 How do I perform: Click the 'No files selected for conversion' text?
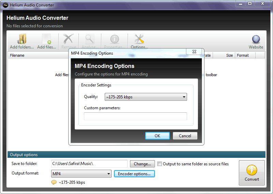(35, 26)
